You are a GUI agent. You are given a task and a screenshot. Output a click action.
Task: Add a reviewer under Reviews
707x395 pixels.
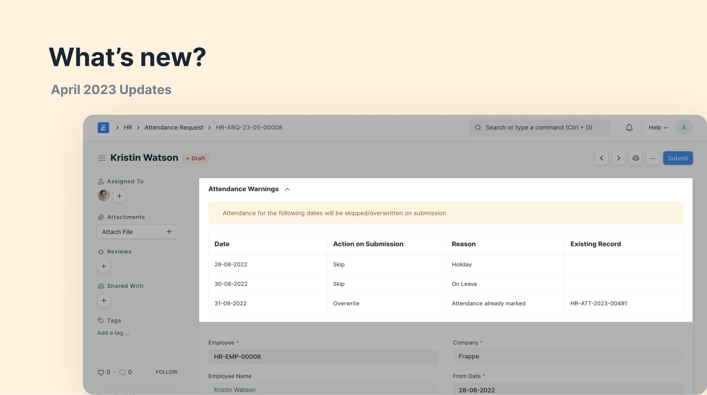(x=104, y=266)
